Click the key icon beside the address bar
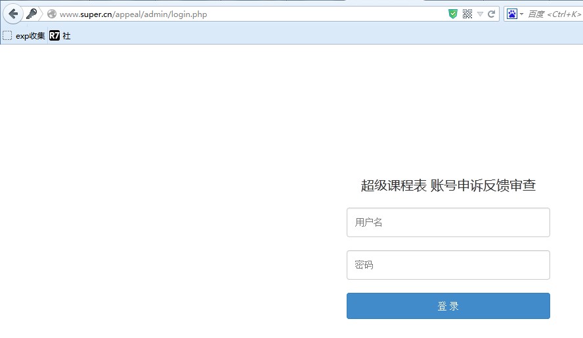The width and height of the screenshot is (583, 338). (32, 14)
